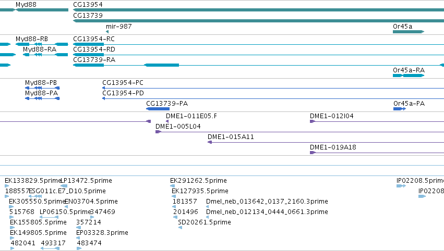Viewport: 444px width, 251px height.
Task: Click the CG13739-RA middle exon block
Action: [x=162, y=65]
